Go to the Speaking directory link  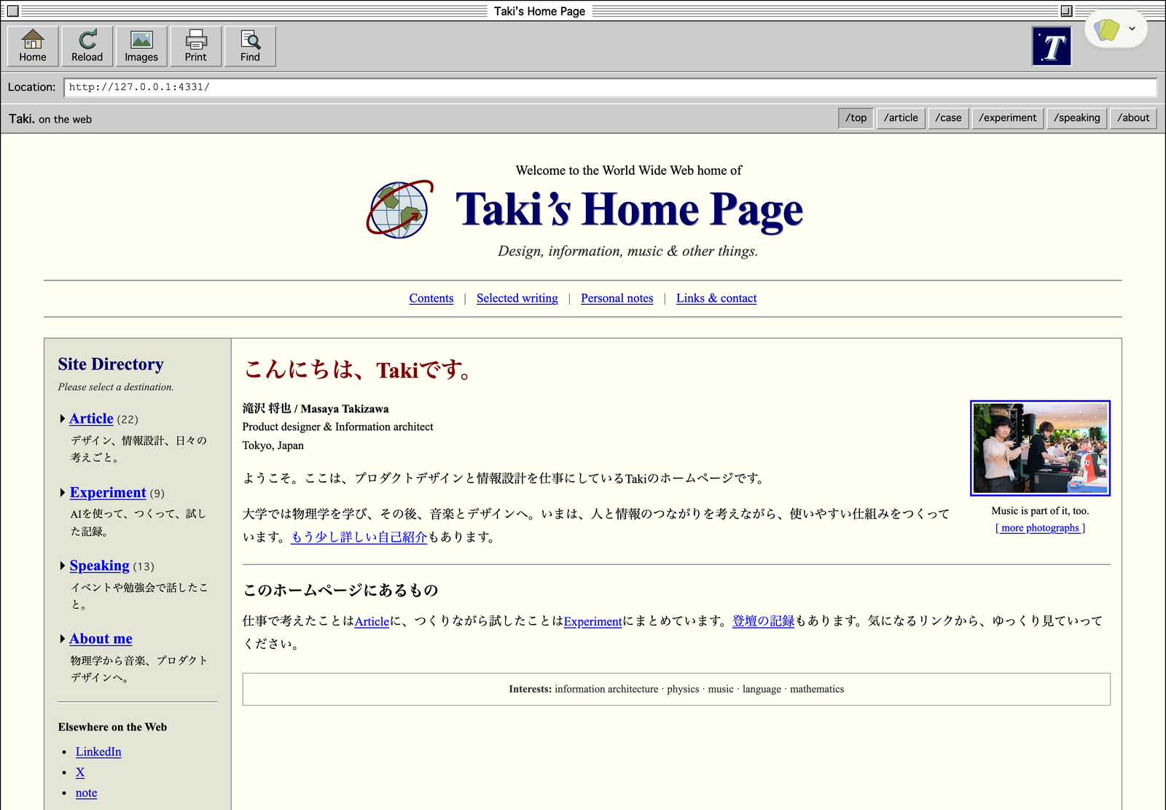(99, 566)
